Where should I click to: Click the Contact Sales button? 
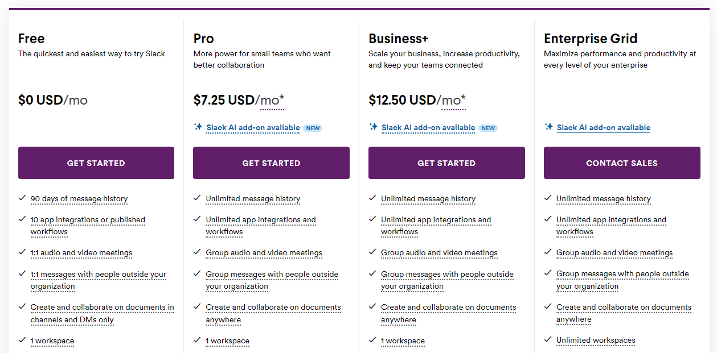click(x=622, y=163)
